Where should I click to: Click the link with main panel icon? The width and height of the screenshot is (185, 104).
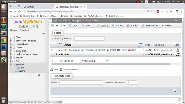click(x=43, y=34)
